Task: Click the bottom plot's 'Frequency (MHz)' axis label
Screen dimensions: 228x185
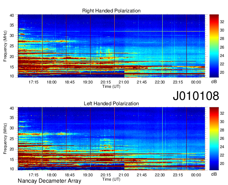Action: click(x=5, y=139)
